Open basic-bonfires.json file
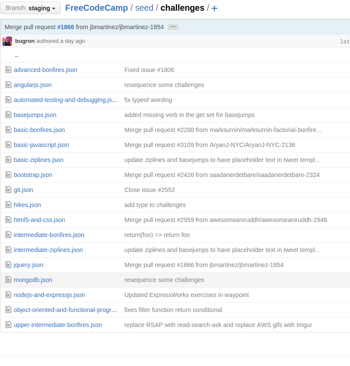This screenshot has width=350, height=366. click(x=39, y=130)
